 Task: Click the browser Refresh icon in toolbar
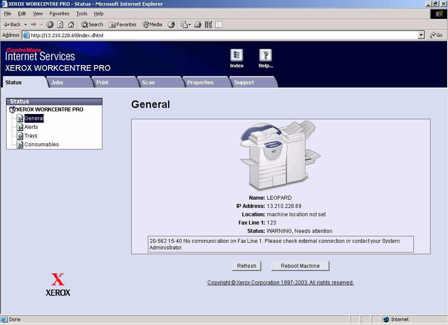tap(60, 25)
